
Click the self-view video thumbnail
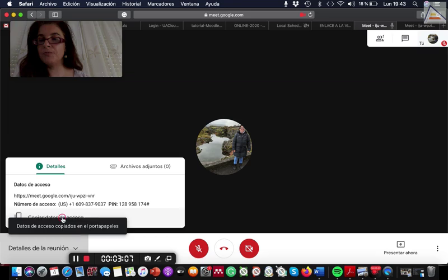66,49
